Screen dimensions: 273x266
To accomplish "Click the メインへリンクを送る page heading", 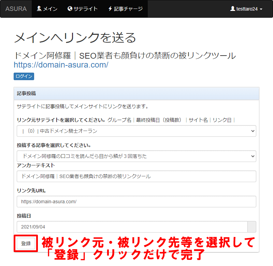I will pos(75,38).
